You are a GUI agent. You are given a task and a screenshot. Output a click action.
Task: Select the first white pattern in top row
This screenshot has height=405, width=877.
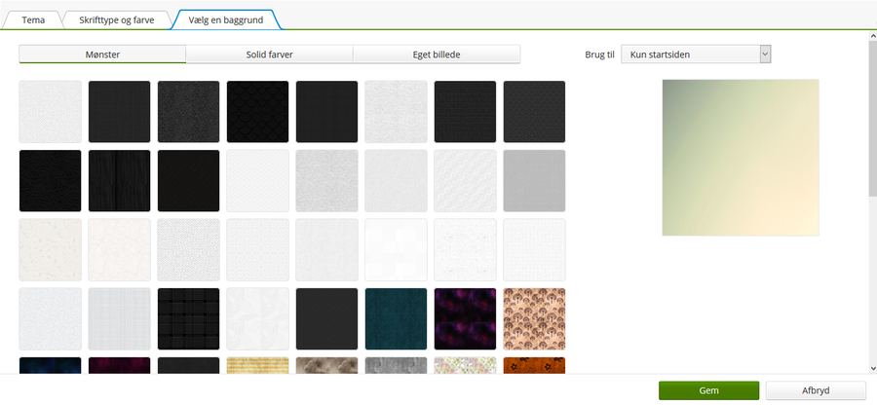[51, 112]
